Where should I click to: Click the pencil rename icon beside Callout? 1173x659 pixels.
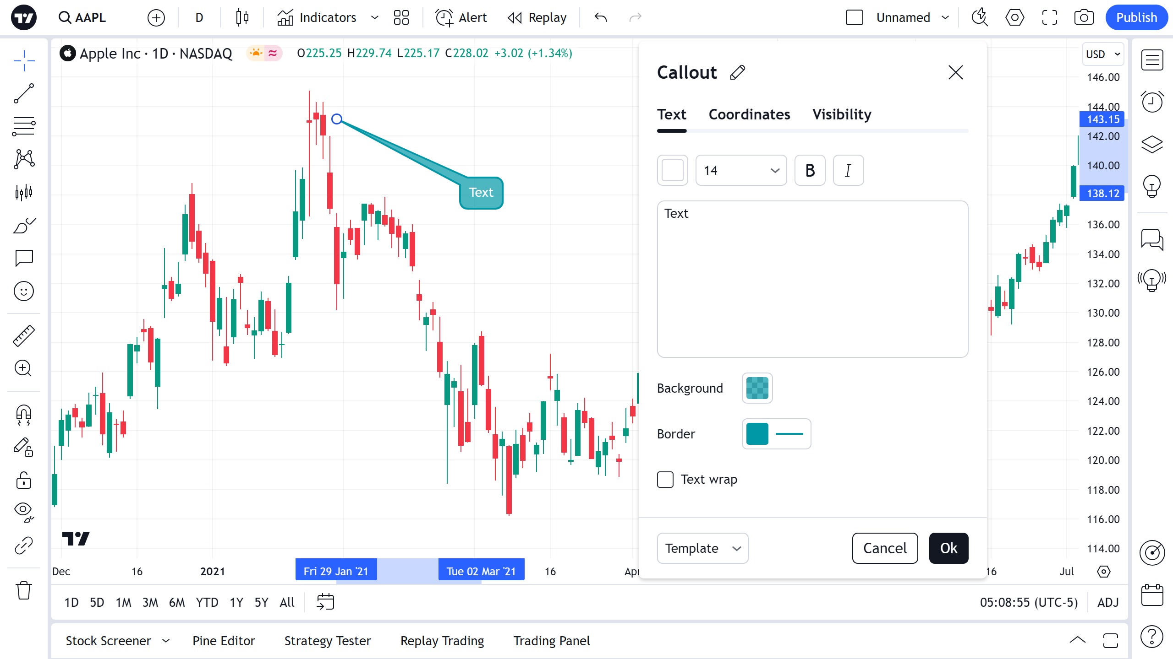pos(738,72)
